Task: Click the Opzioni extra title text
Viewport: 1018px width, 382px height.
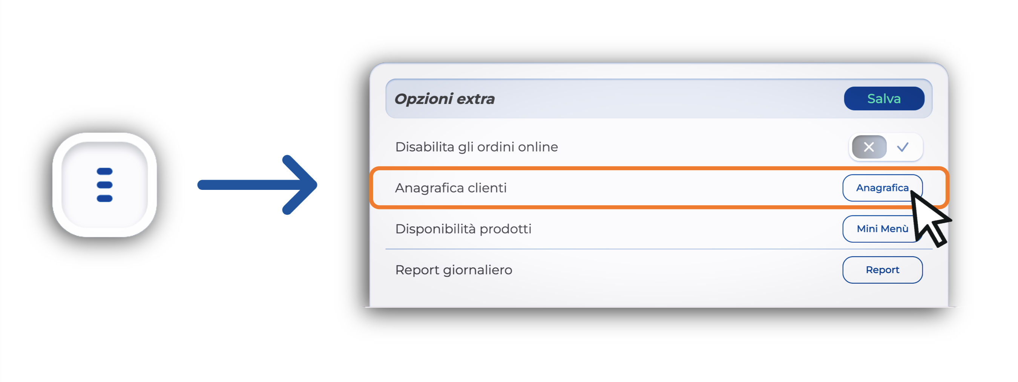Action: (x=444, y=99)
